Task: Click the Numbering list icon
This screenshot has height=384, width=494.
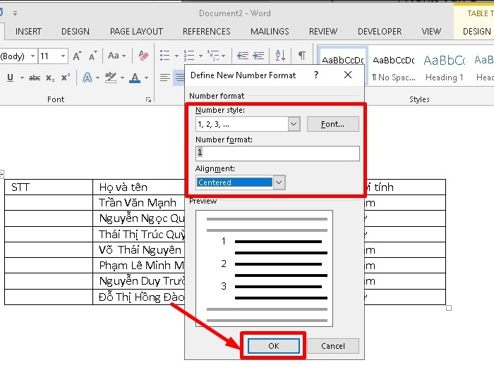Action: click(x=189, y=56)
